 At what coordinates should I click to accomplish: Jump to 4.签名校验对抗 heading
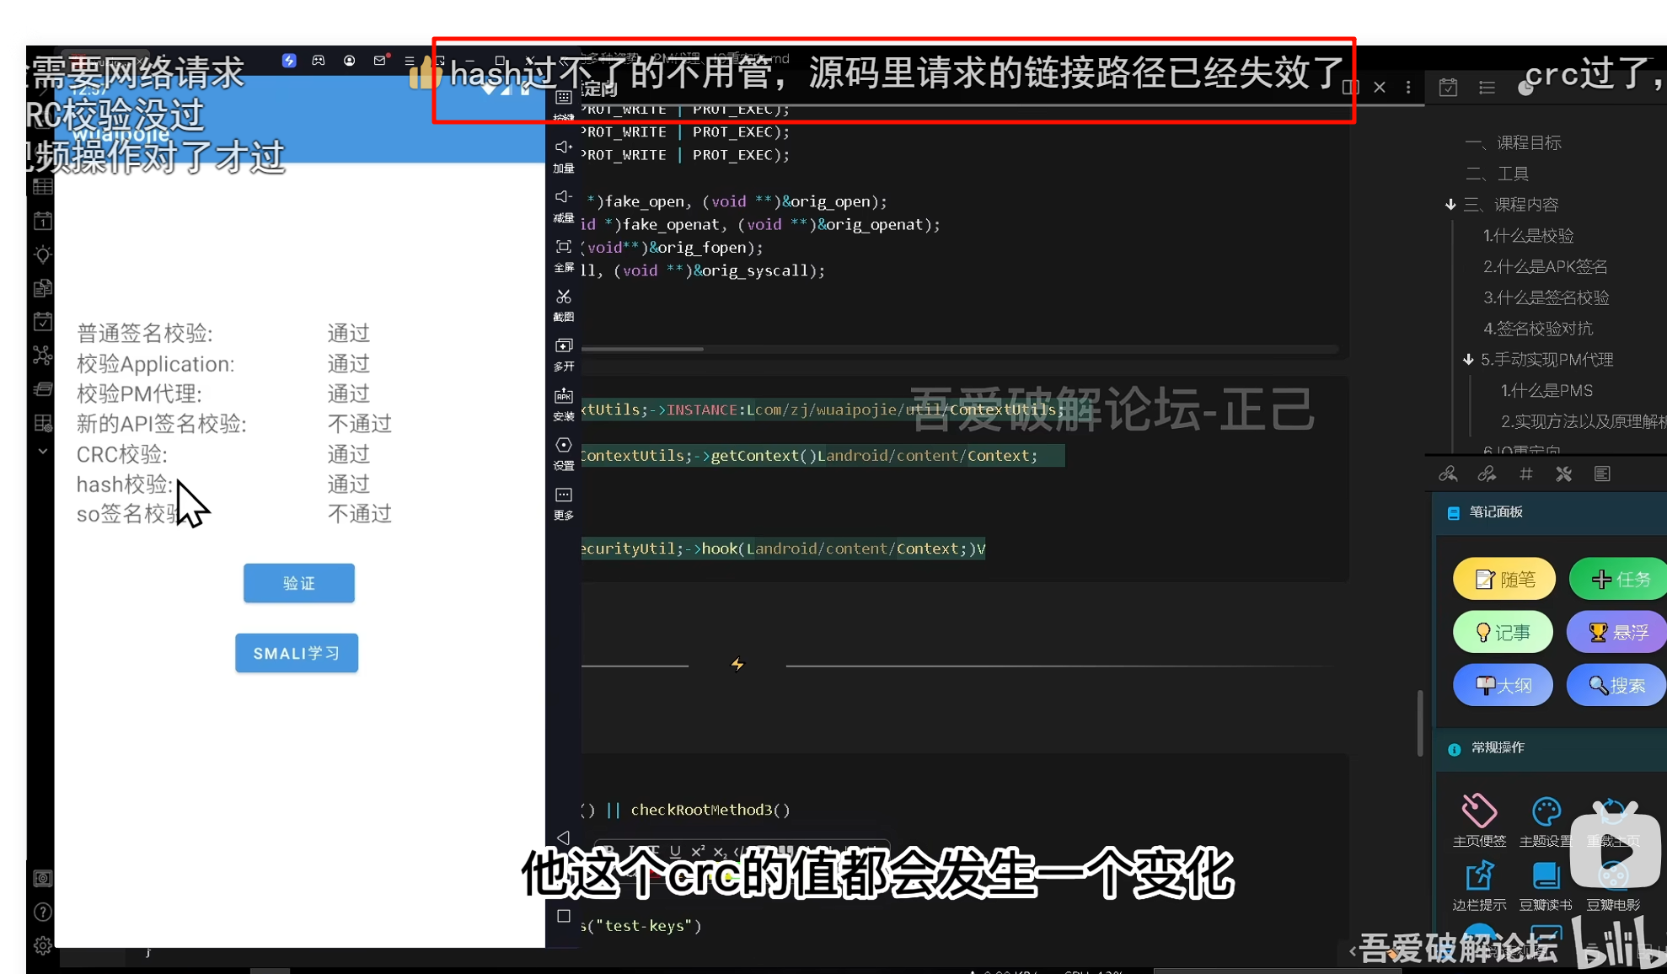(x=1538, y=329)
